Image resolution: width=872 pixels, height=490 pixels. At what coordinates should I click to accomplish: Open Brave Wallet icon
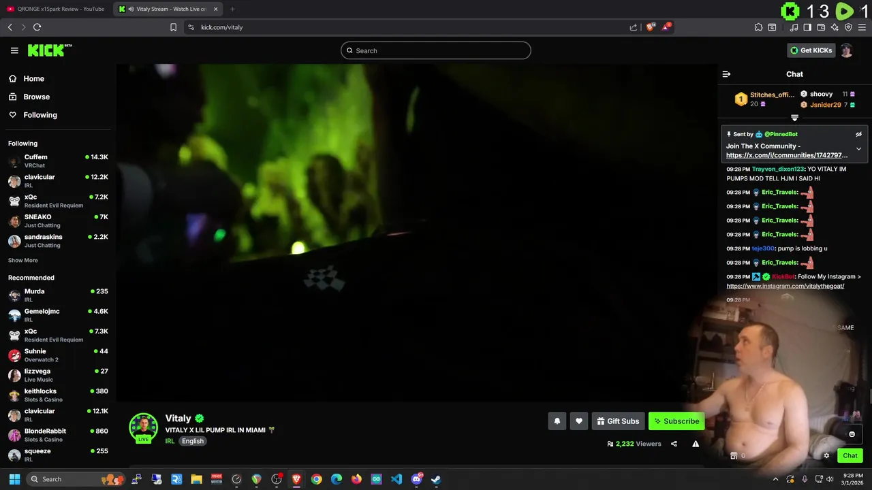(821, 27)
